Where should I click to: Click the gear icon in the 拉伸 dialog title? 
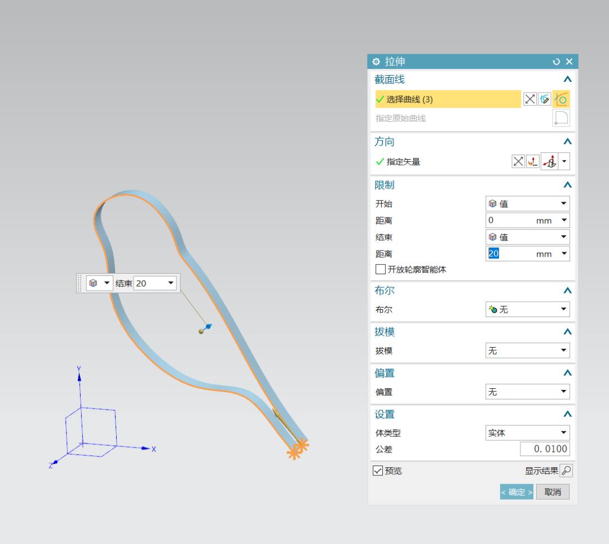click(x=376, y=62)
